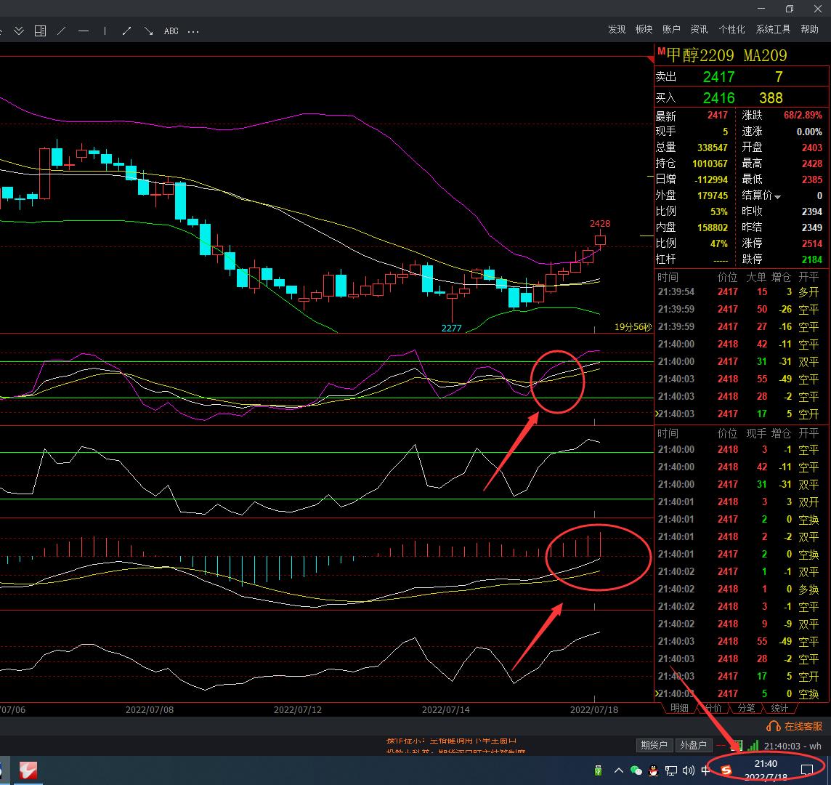Expand the double-chevron toolbar collapse arrow
Viewport: 831px width, 785px height.
19,31
